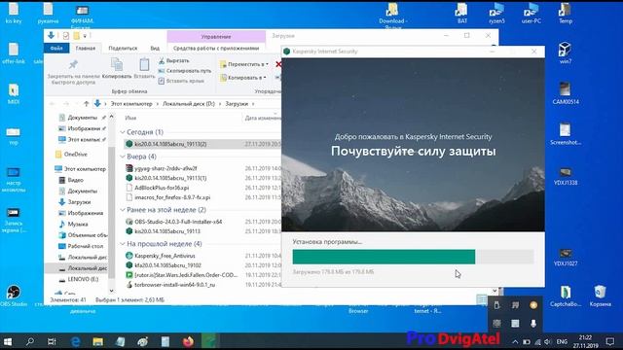Open Видео folder in navigation pane

click(75, 180)
